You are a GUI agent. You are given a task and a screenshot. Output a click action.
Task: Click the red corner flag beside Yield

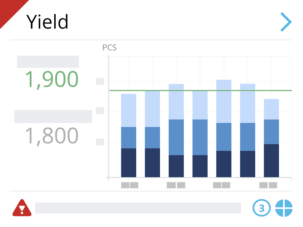[9, 9]
